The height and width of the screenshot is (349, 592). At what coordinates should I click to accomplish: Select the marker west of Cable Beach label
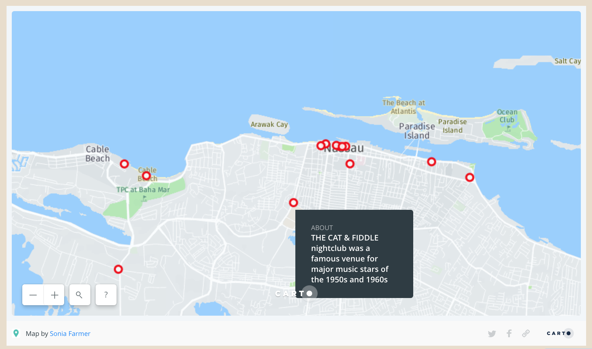(124, 164)
